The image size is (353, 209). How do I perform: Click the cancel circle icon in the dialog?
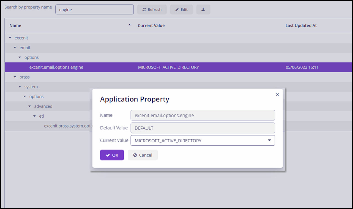pos(135,155)
